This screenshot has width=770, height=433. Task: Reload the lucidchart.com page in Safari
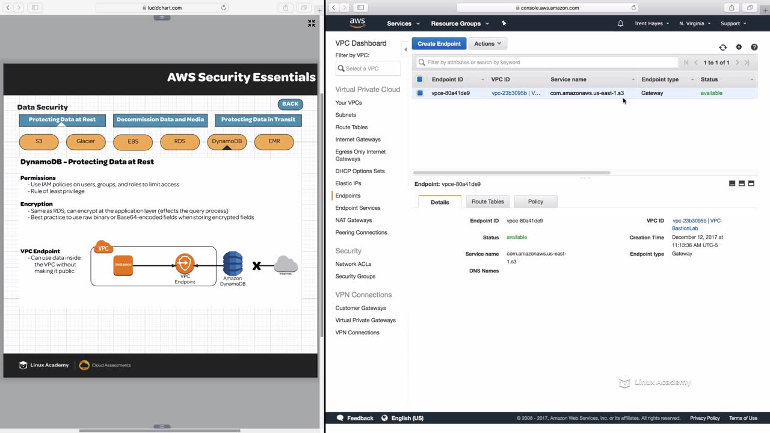coord(224,8)
